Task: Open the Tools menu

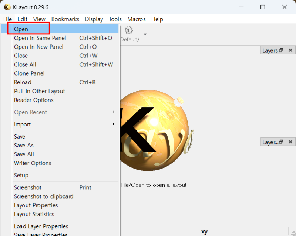Action: pyautogui.click(x=115, y=19)
